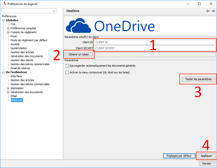Open Numérotation preferences

pyautogui.click(x=19, y=48)
